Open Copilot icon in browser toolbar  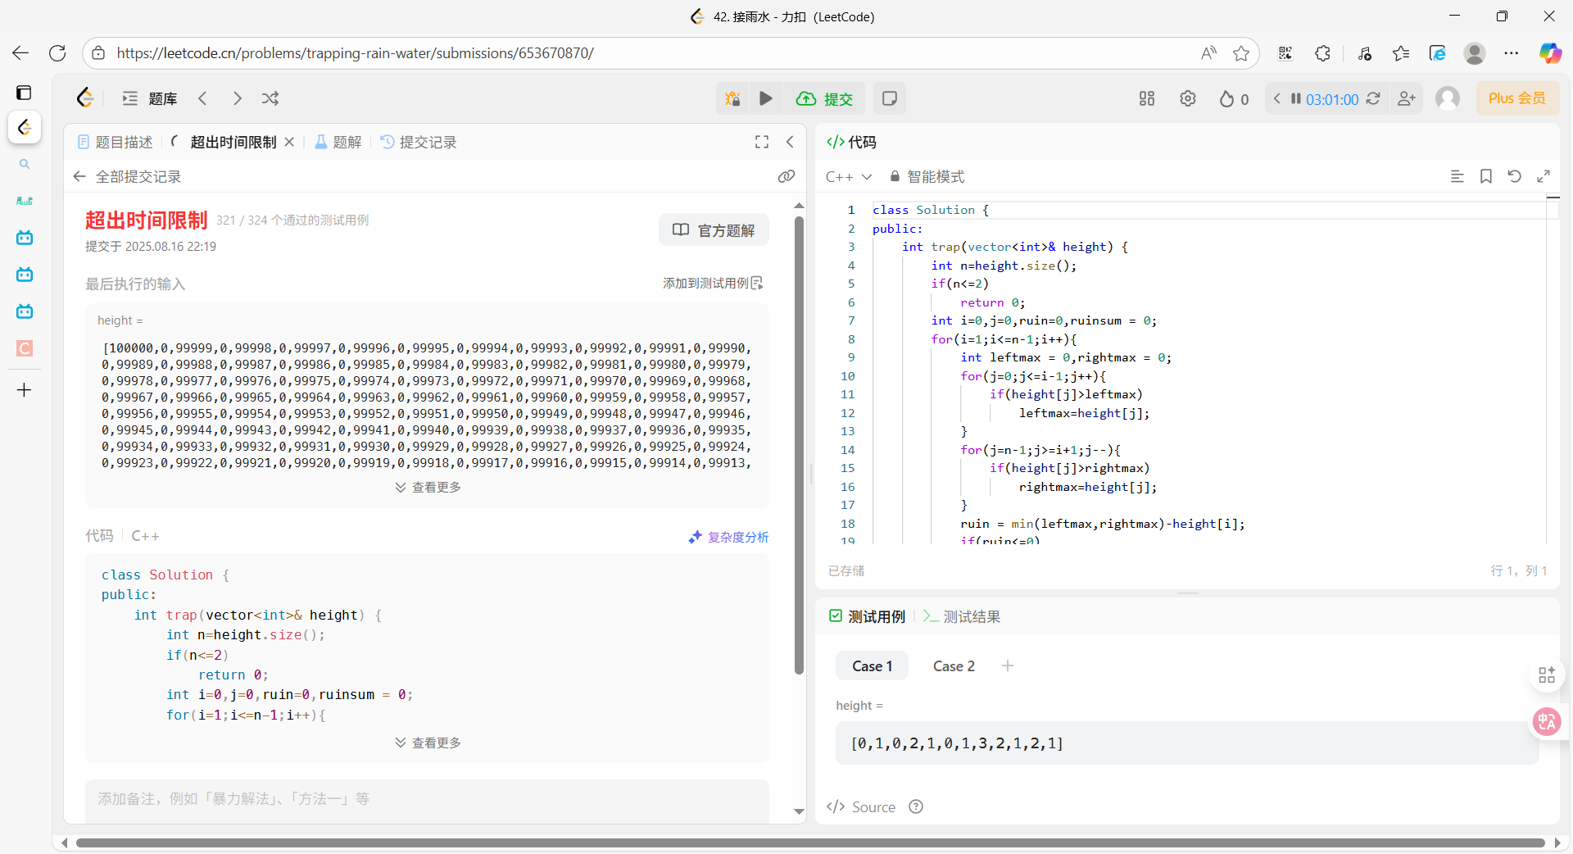[x=1550, y=53]
